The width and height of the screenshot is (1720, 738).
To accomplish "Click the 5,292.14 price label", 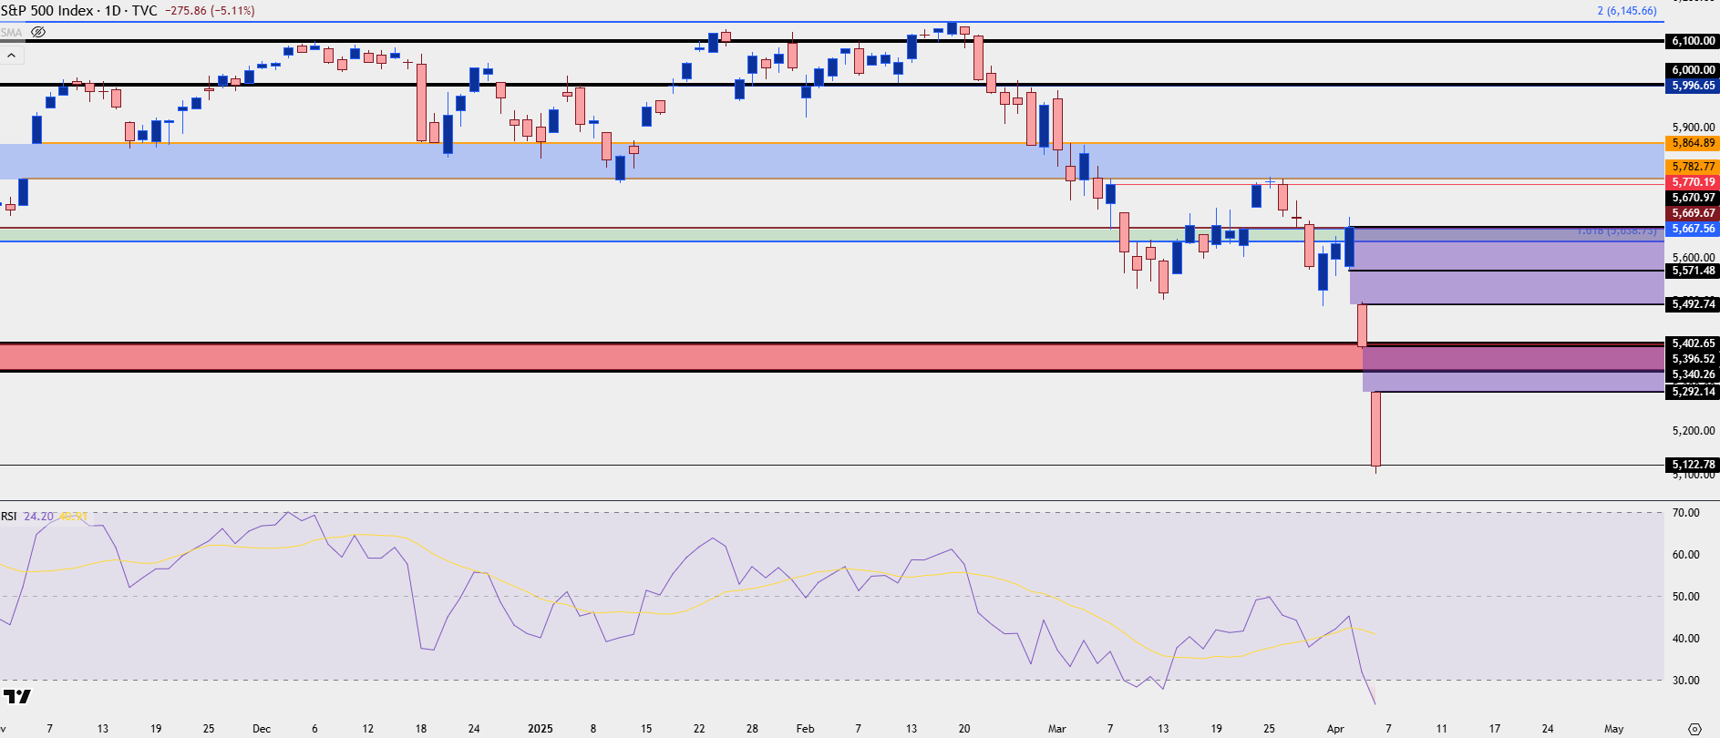I will coord(1693,392).
